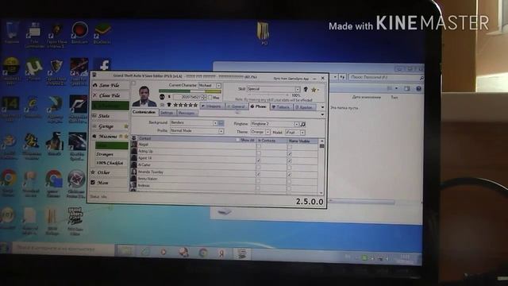Viewport: 508px width, 286px height.
Task: Click the Yandex icon in the taskbar
Action: pyautogui.click(x=222, y=253)
